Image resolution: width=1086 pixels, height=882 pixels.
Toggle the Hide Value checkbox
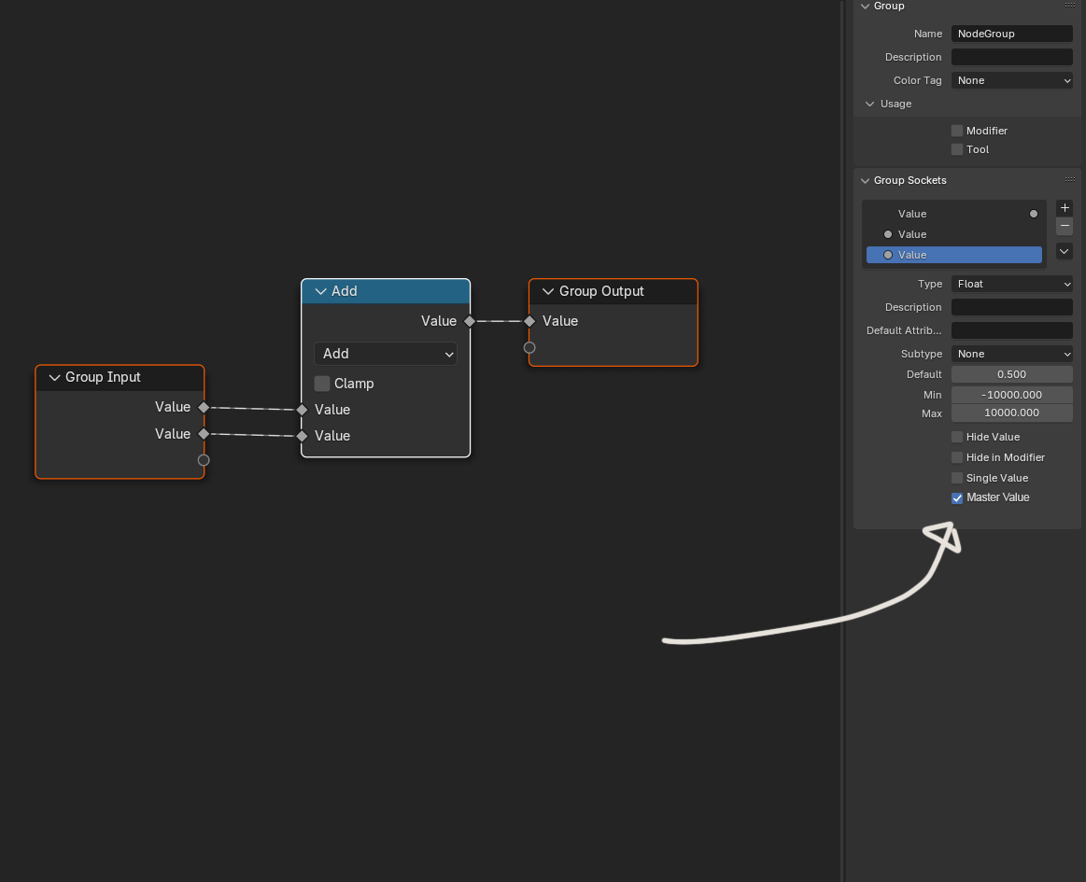(x=957, y=437)
